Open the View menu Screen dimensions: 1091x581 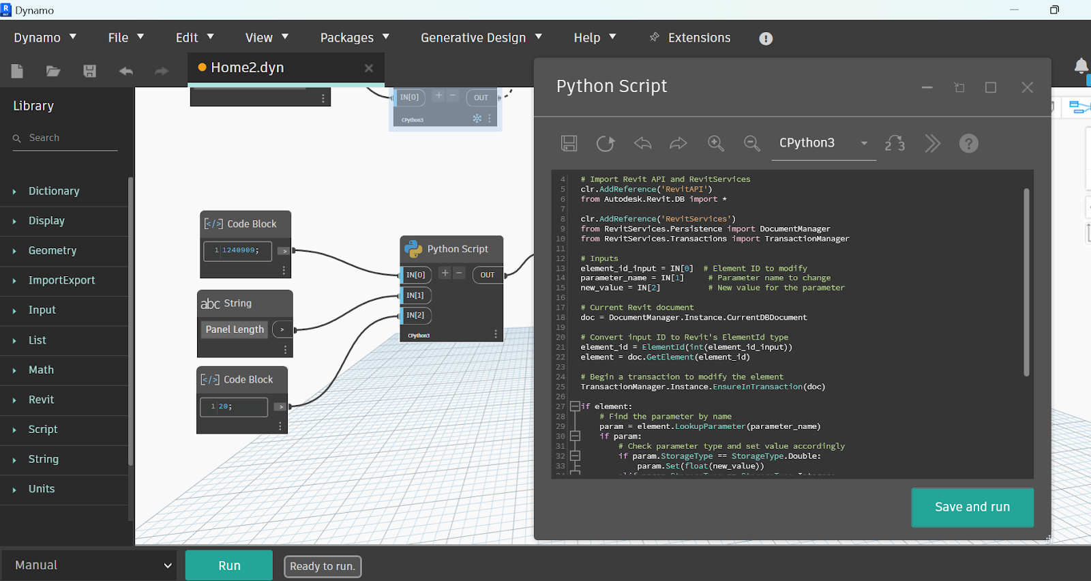tap(267, 38)
